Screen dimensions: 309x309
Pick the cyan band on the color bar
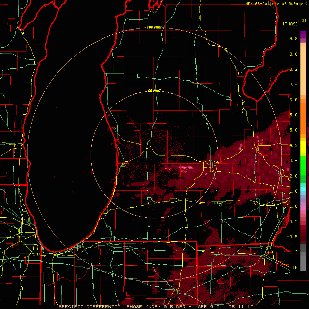pyautogui.click(x=303, y=189)
